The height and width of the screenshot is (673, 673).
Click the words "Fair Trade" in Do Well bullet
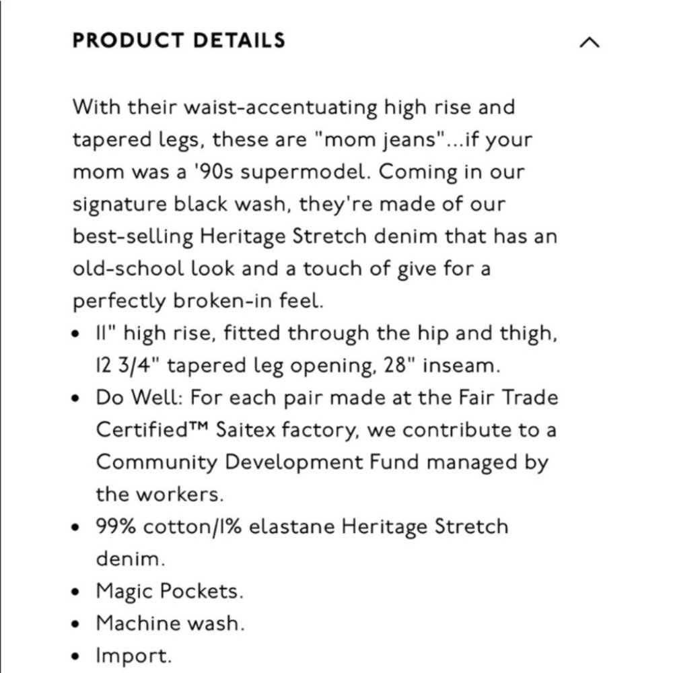coord(508,398)
